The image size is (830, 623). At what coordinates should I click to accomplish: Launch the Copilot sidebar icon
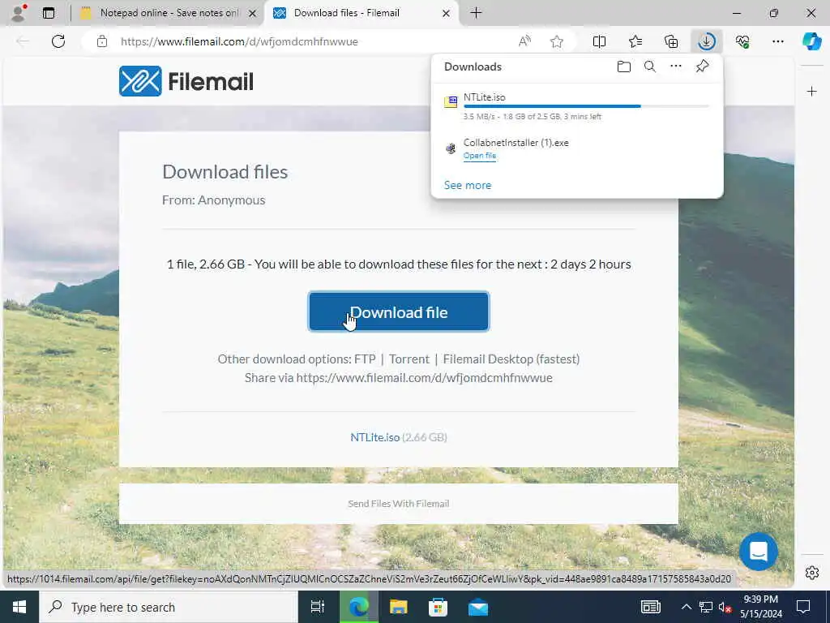pos(811,41)
